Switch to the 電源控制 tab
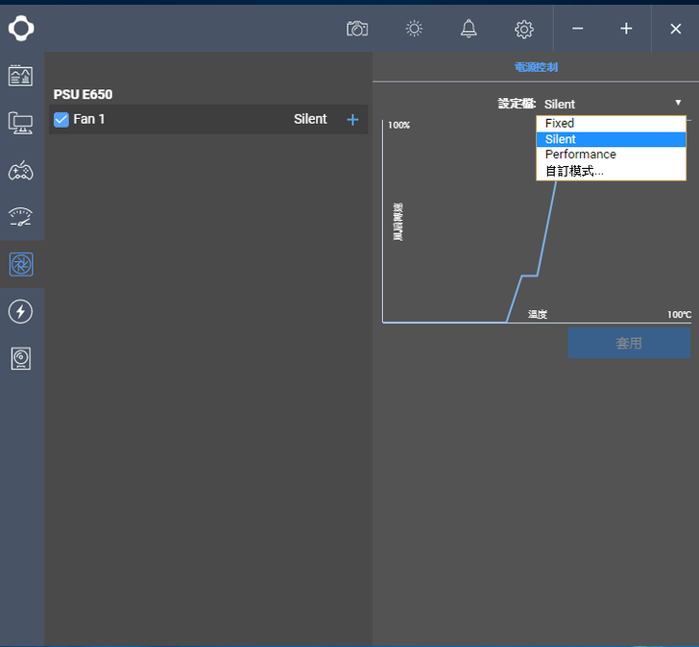Screen dimensions: 699x647 pyautogui.click(x=536, y=67)
